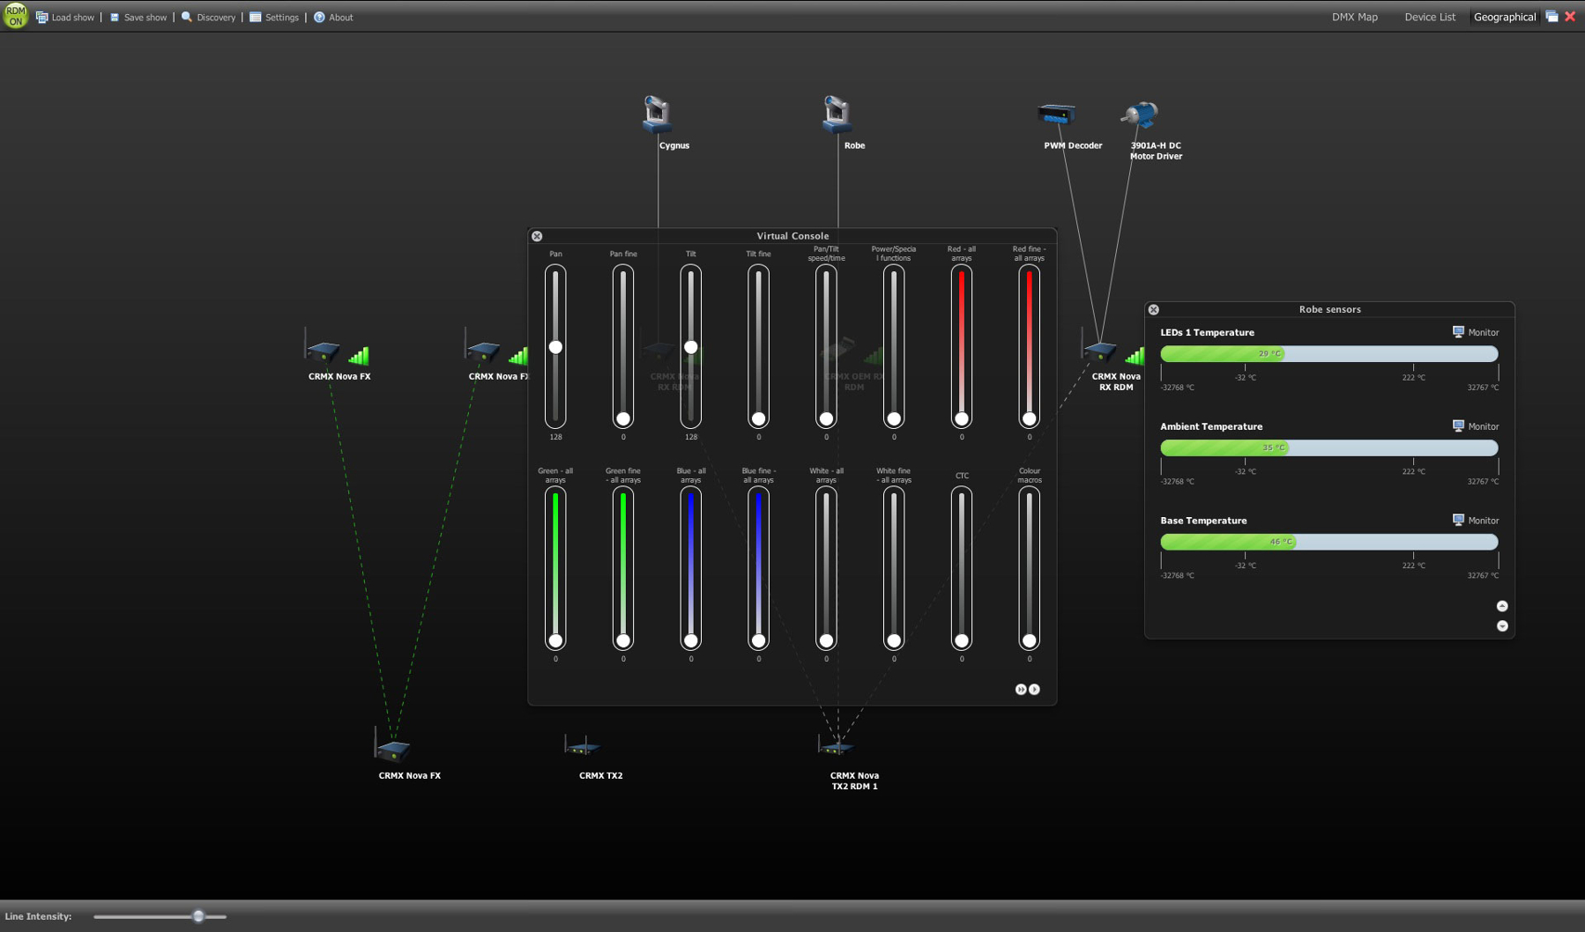Image resolution: width=1585 pixels, height=932 pixels.
Task: Select the Robe moving head fixture icon
Action: click(x=836, y=115)
